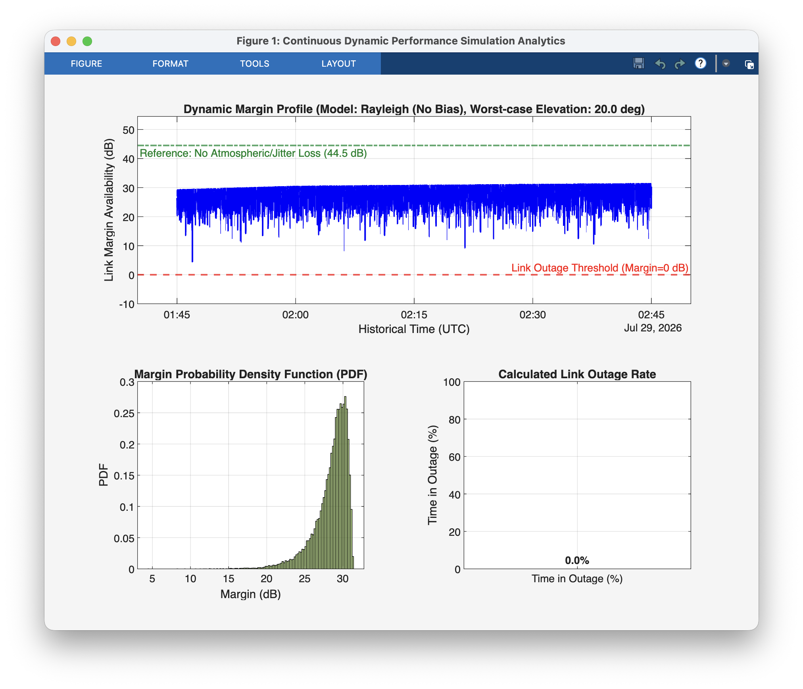Expand the toolbar dropdown arrow
This screenshot has width=803, height=689.
click(x=726, y=64)
